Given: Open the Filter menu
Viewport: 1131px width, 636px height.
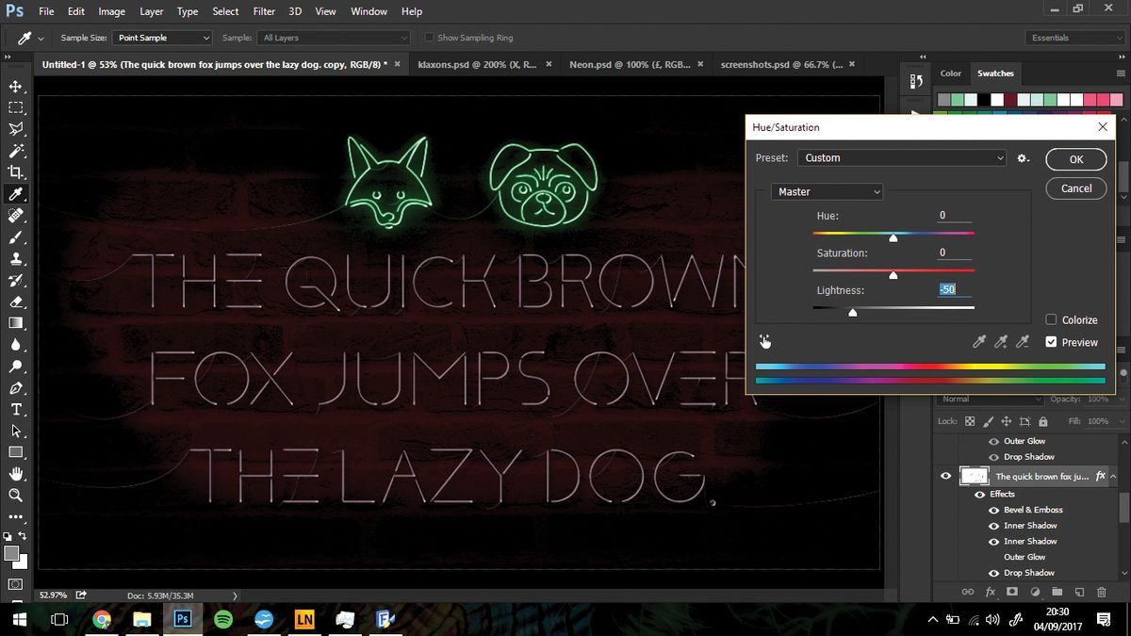Looking at the screenshot, I should [x=263, y=11].
